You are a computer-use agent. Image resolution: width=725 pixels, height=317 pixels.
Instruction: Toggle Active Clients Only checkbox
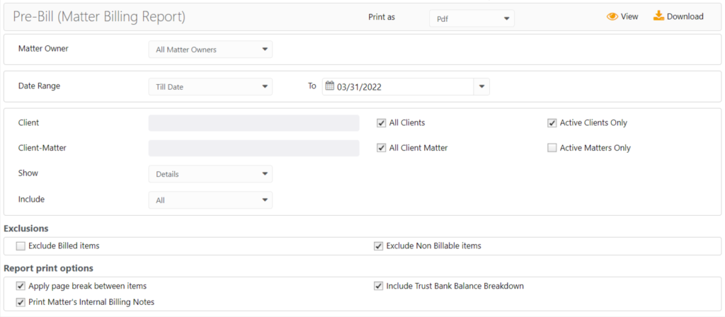coord(552,123)
